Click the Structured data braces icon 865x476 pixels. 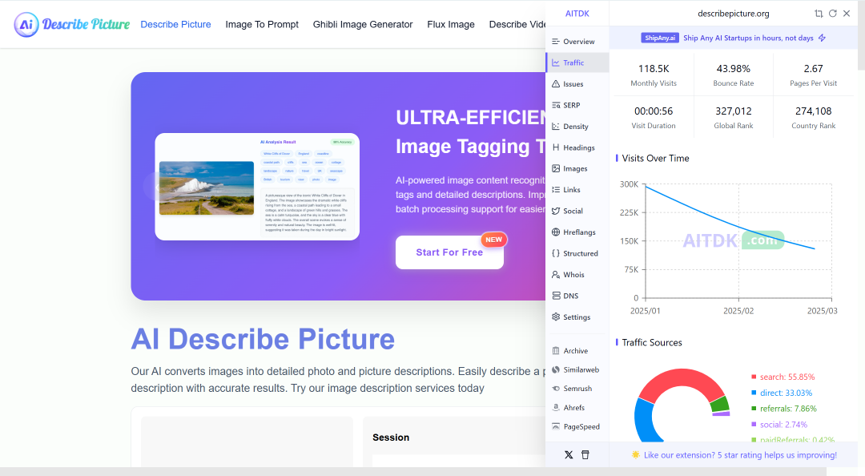(556, 253)
